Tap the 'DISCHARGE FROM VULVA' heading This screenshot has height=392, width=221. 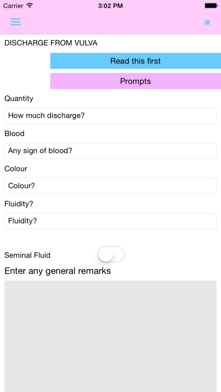[51, 43]
